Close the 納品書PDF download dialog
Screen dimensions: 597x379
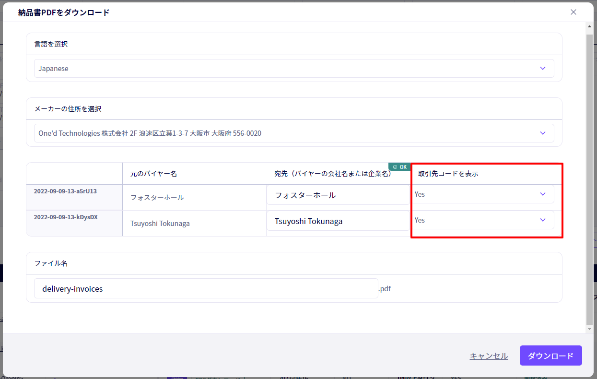(574, 12)
